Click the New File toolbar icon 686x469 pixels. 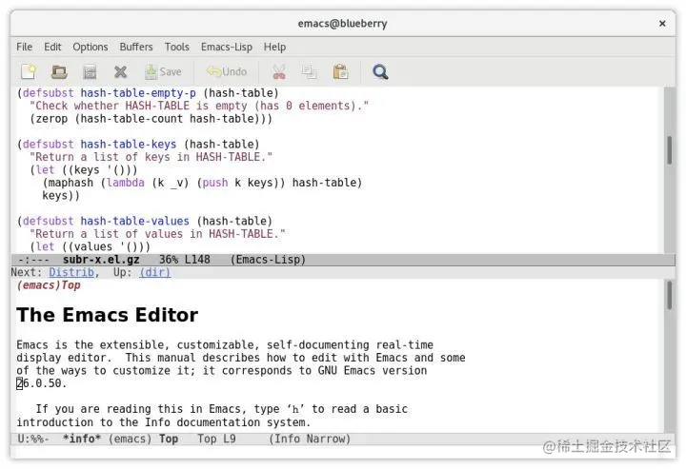tap(29, 71)
